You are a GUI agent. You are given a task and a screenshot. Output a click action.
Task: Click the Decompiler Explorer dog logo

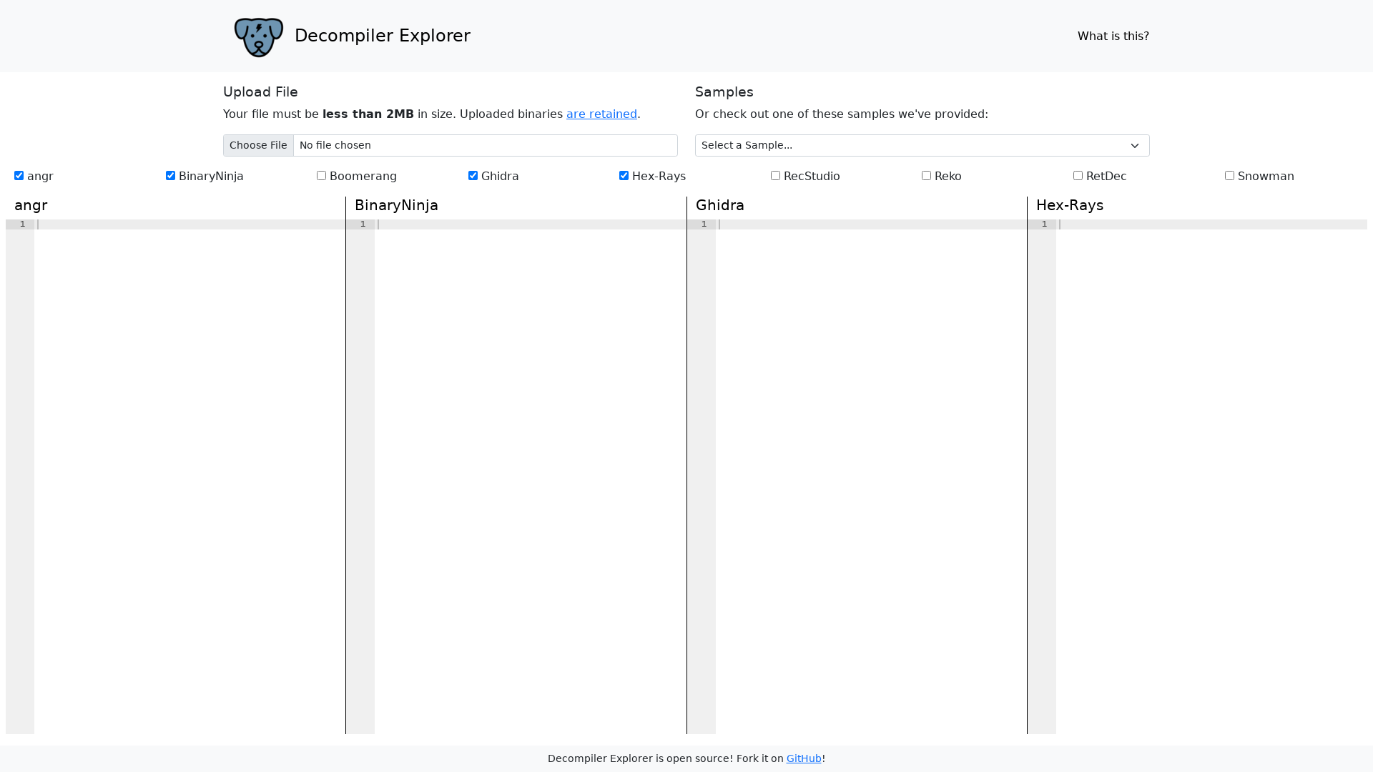[x=258, y=37]
